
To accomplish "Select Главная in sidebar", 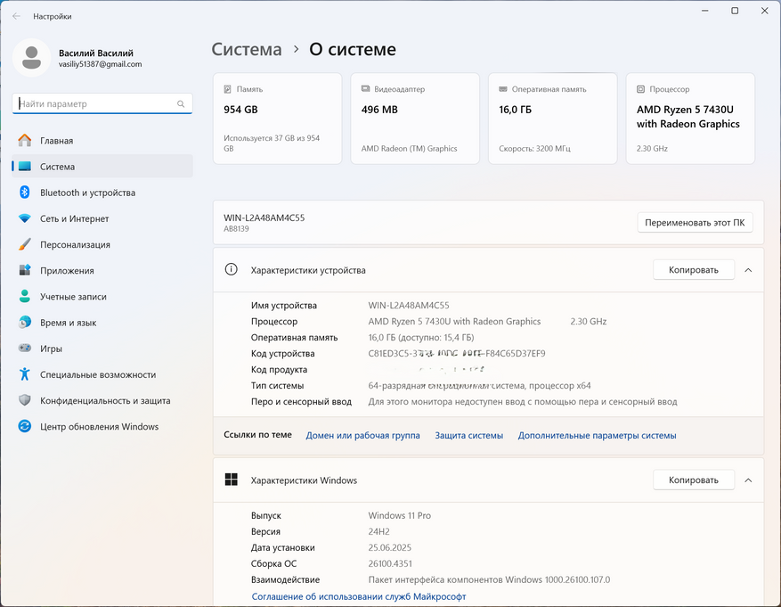I will [56, 141].
